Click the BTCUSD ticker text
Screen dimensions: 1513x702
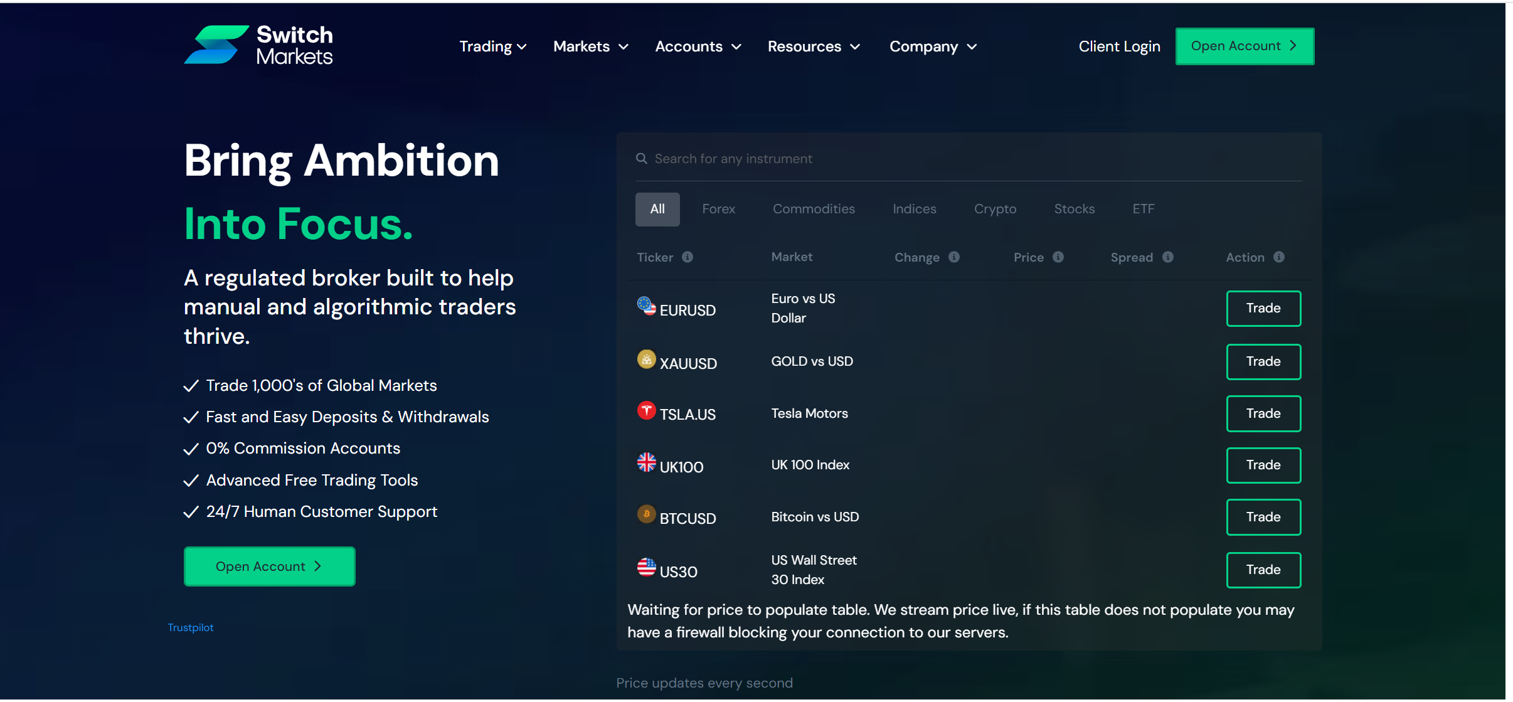[687, 518]
